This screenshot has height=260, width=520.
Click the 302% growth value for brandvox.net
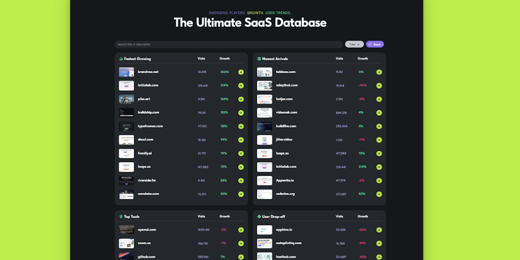tap(224, 72)
